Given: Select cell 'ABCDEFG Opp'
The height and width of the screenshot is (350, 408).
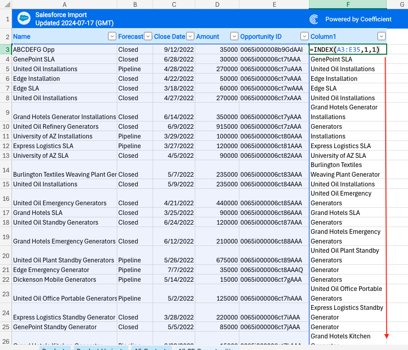Looking at the screenshot, I should [x=64, y=49].
